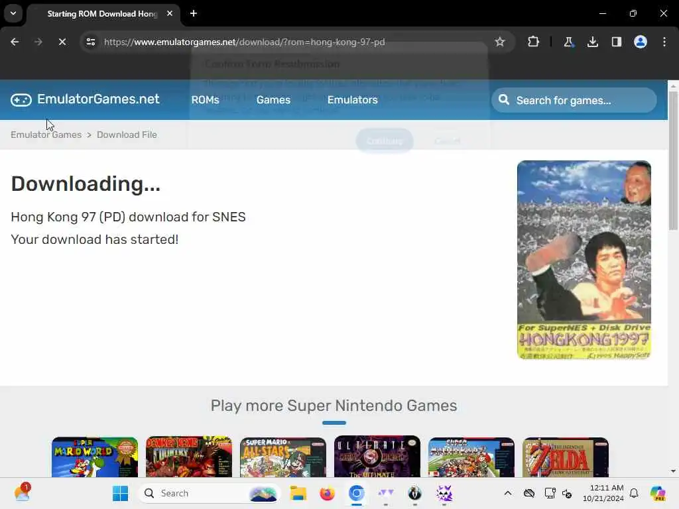Toggle the browser side panel

pyautogui.click(x=616, y=42)
